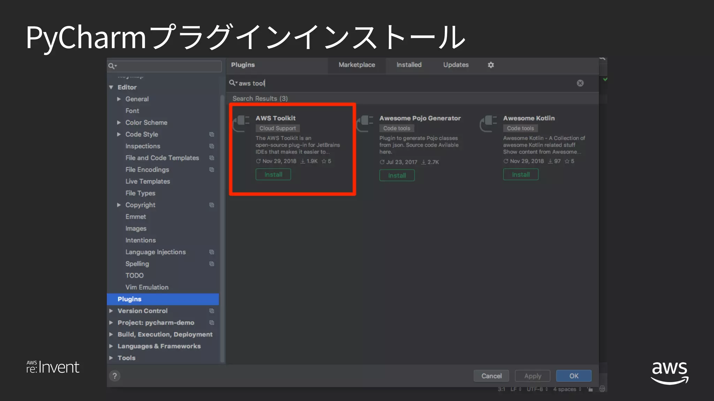Switch to the Installed tab
The height and width of the screenshot is (401, 714).
(409, 65)
